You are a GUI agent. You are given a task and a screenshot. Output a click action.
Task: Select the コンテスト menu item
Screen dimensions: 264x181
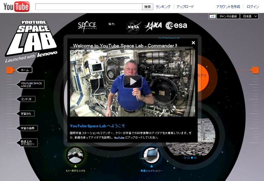tap(26, 99)
